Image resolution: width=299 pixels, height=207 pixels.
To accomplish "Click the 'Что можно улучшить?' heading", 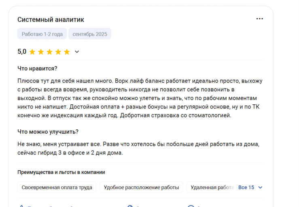I will [48, 131].
